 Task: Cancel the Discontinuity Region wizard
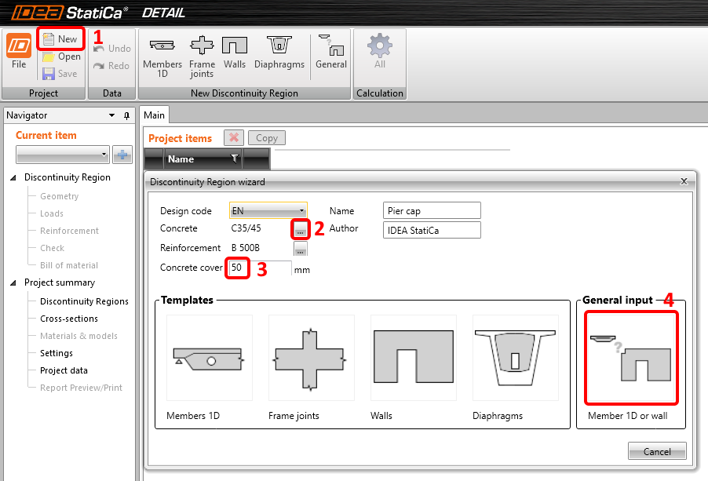click(x=657, y=451)
